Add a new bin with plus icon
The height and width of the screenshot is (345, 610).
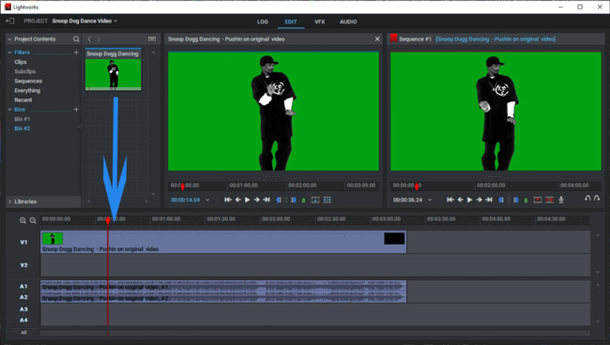tap(76, 110)
